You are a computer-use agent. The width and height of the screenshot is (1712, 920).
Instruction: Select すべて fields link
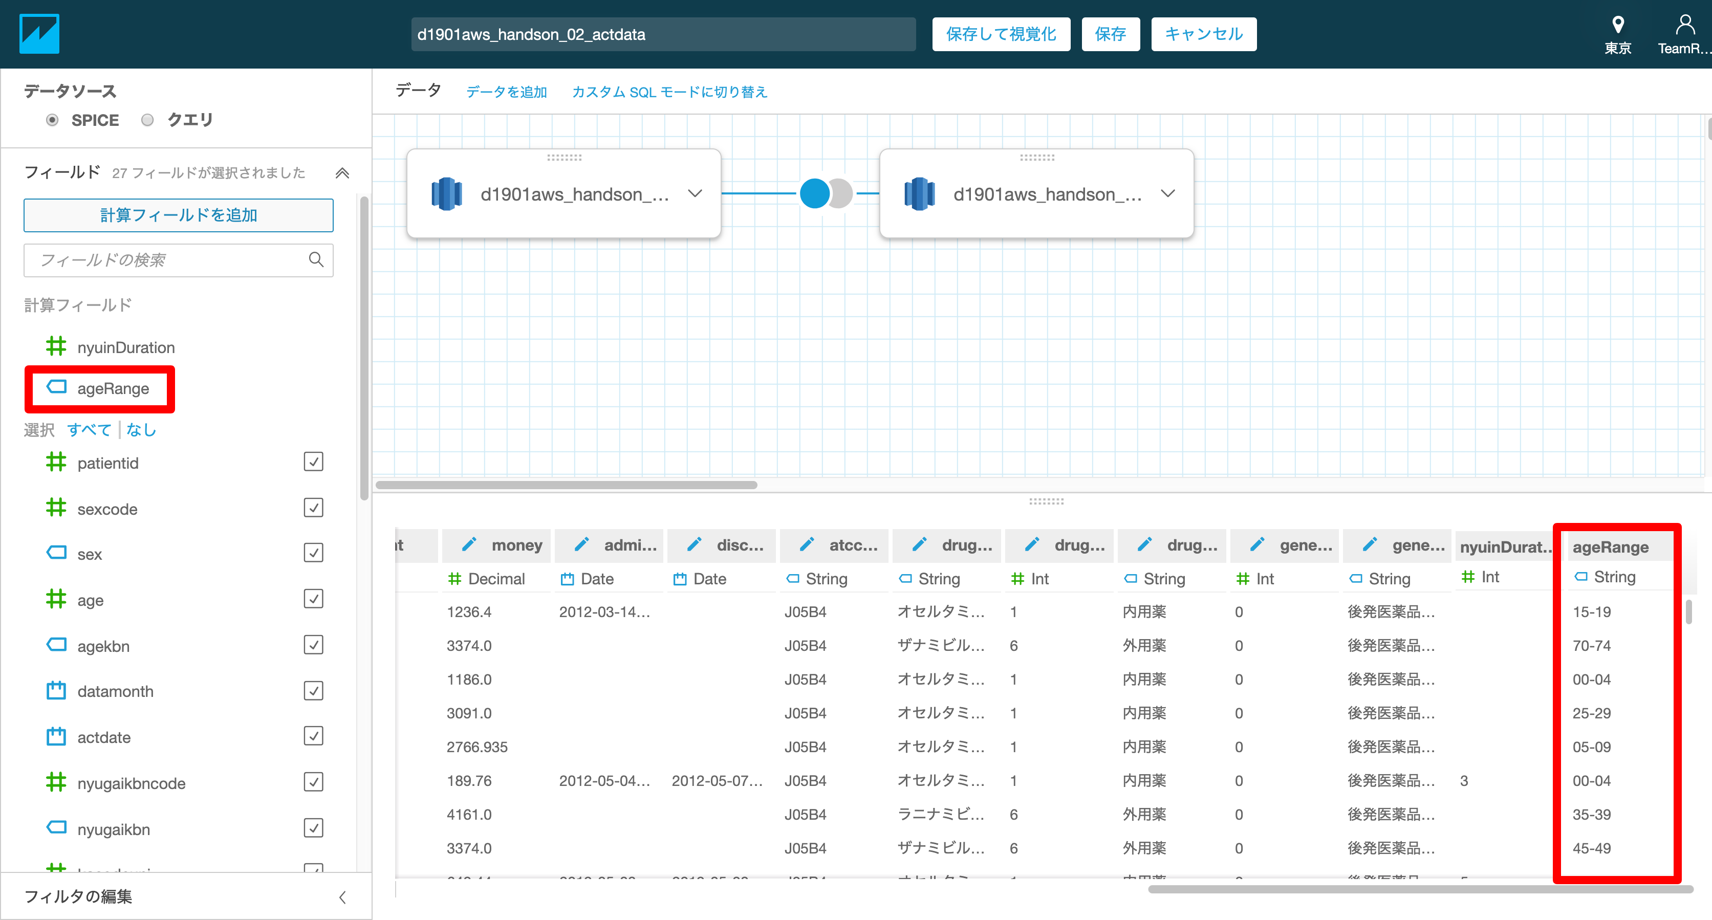89,430
